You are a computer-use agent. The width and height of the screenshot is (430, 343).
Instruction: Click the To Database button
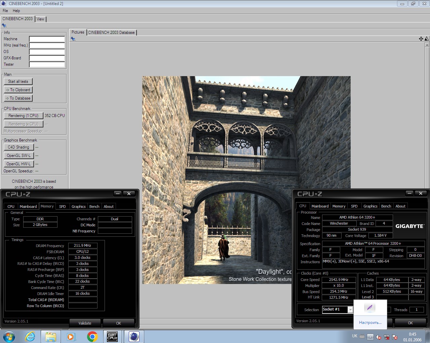coord(18,98)
